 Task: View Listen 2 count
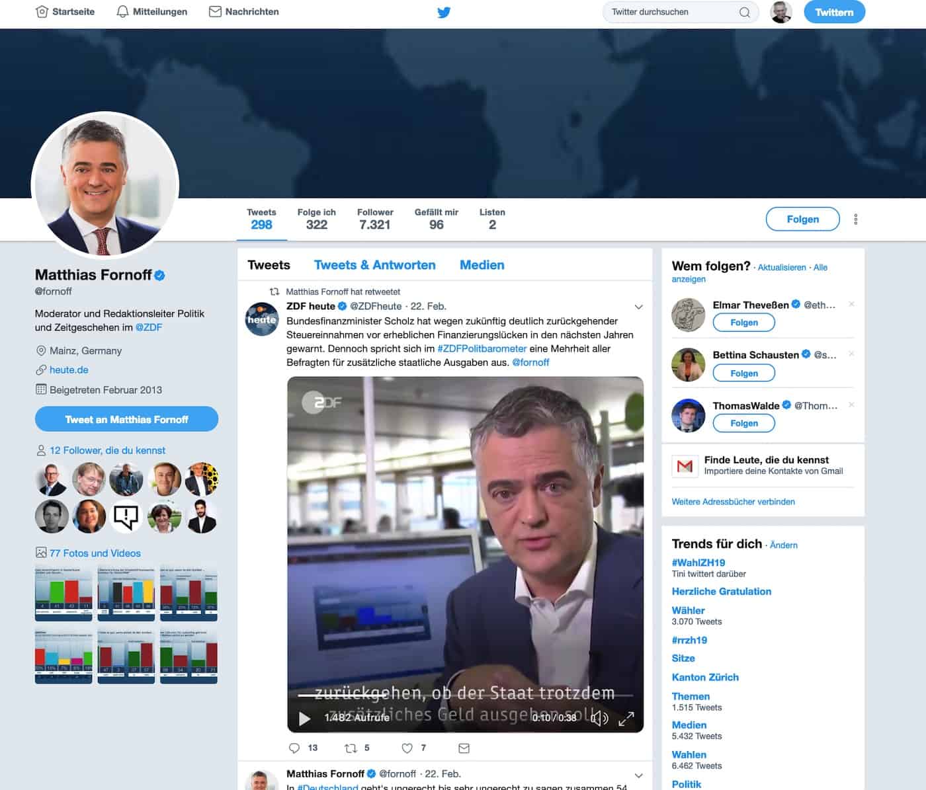(492, 219)
